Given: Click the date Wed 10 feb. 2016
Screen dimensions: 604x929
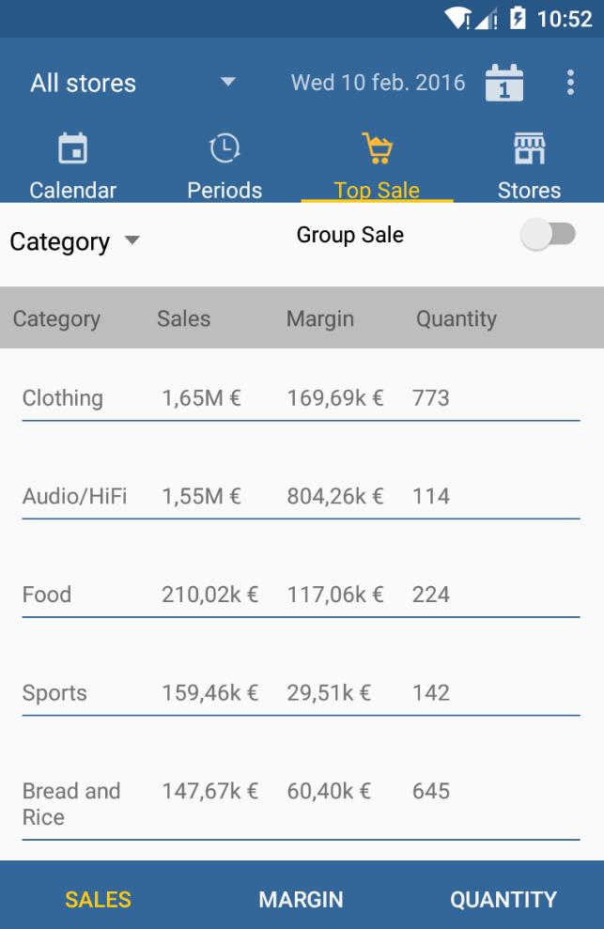Looking at the screenshot, I should [x=378, y=83].
